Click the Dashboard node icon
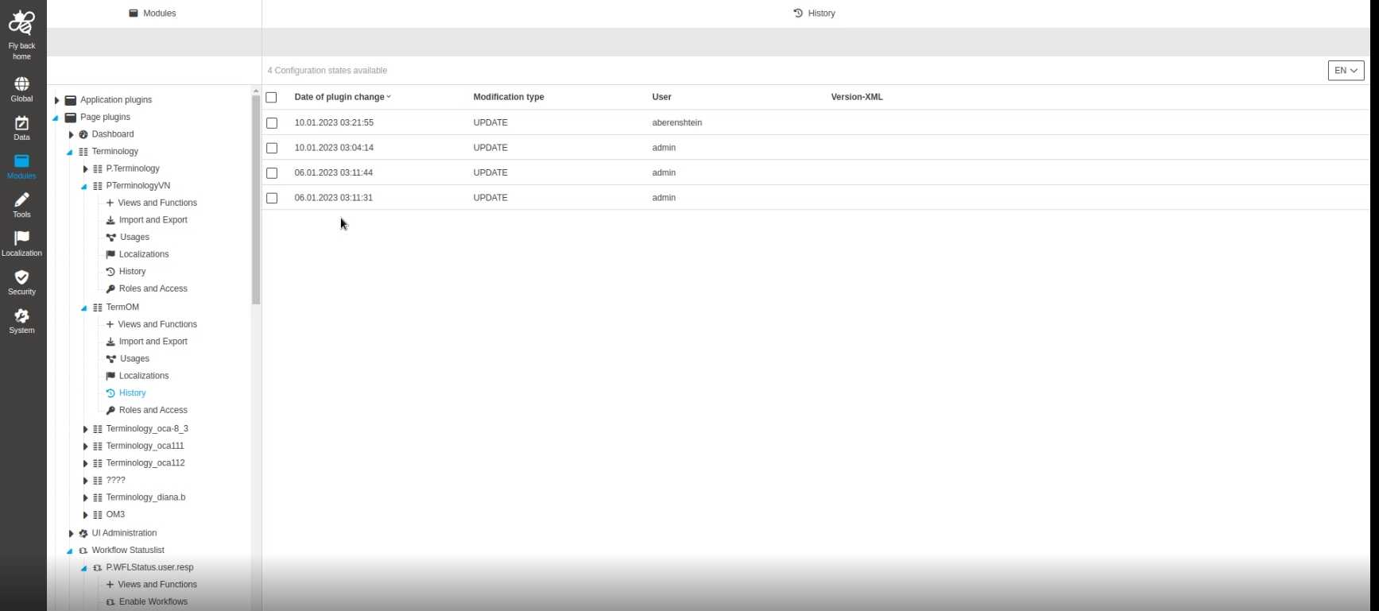Screen dimensions: 1379x611 [83, 134]
